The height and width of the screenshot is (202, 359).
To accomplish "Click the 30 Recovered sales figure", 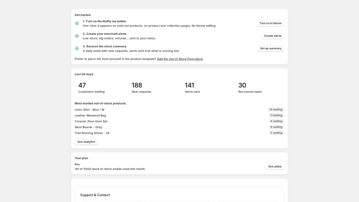I will click(250, 88).
